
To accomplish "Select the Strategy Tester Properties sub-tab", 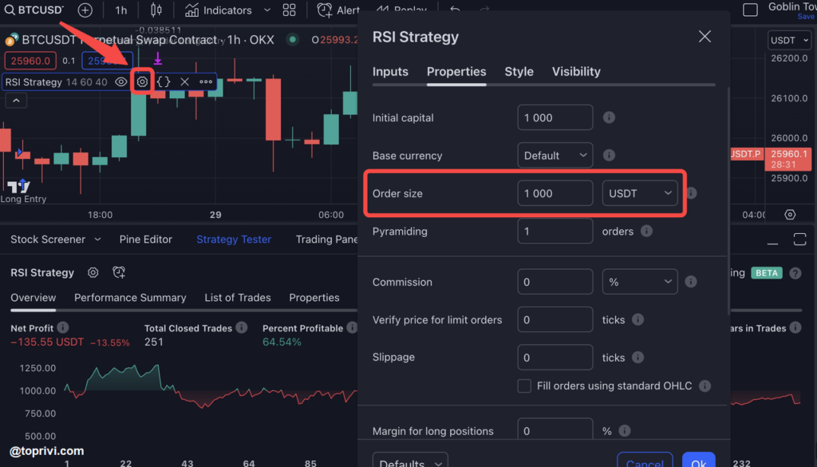I will coord(314,298).
